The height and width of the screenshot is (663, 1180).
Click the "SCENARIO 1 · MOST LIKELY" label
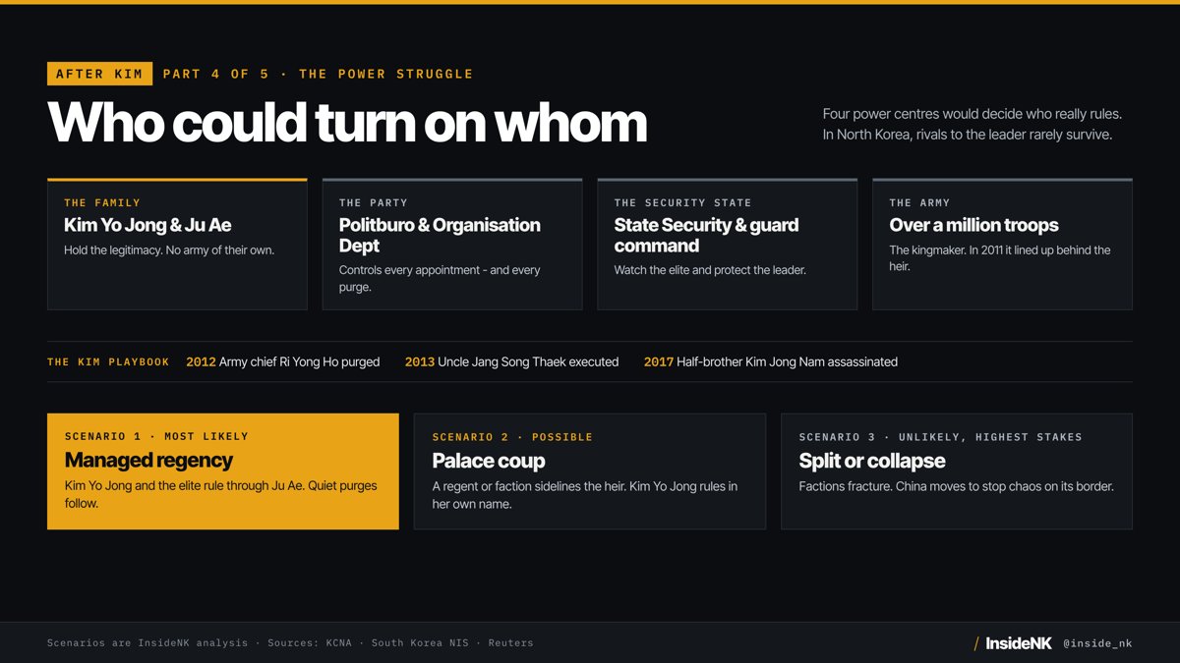[156, 436]
